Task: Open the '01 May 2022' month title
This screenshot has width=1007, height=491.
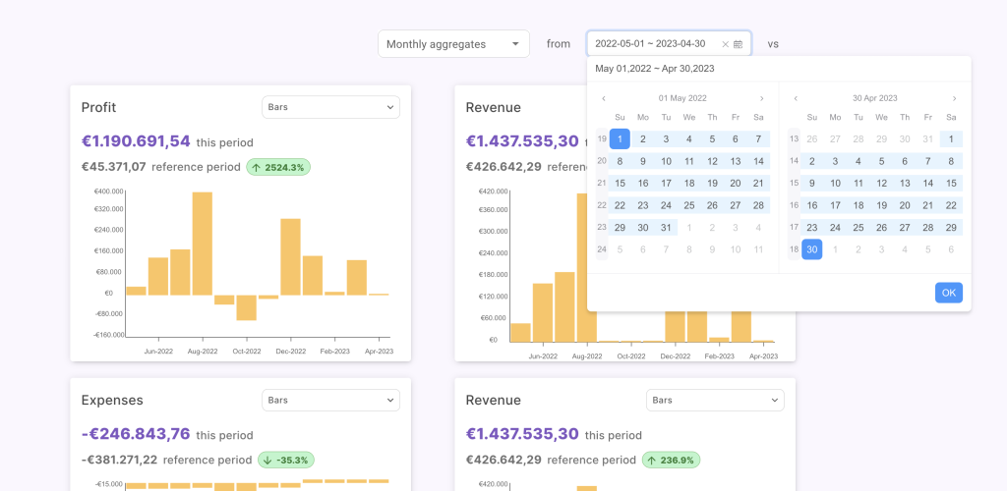Action: [x=682, y=98]
